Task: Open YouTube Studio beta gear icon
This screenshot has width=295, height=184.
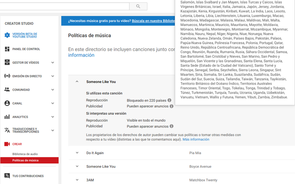Action: (7, 35)
